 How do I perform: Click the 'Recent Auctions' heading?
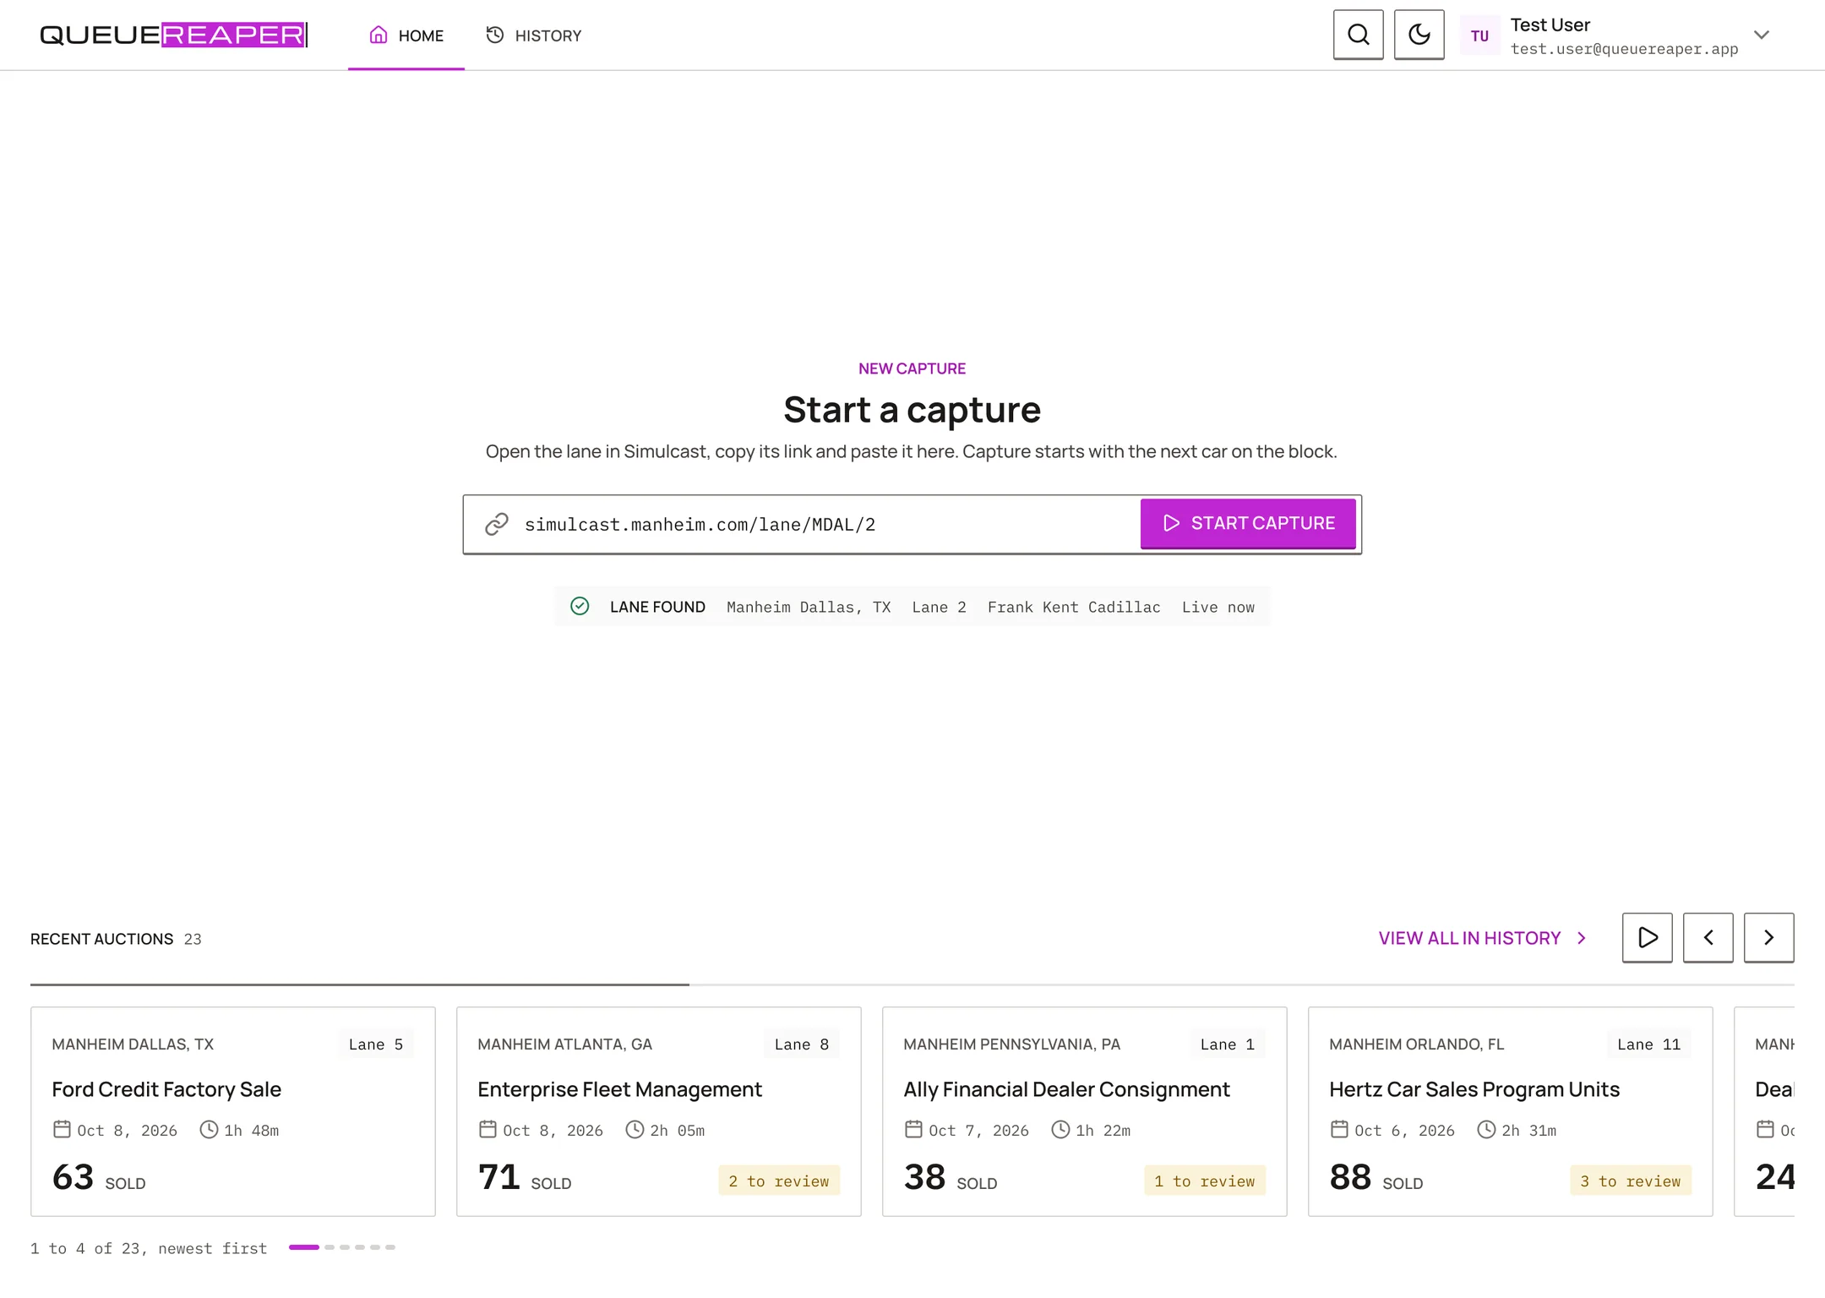[x=101, y=939]
